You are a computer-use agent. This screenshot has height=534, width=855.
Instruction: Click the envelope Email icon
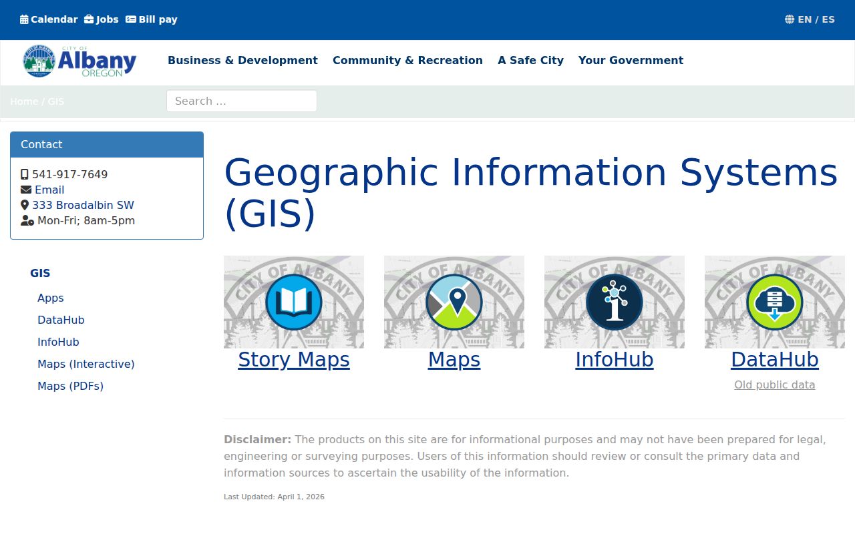(26, 190)
